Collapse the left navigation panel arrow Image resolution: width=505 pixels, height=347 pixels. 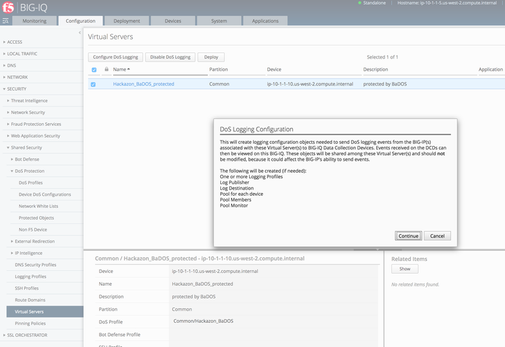point(79,33)
